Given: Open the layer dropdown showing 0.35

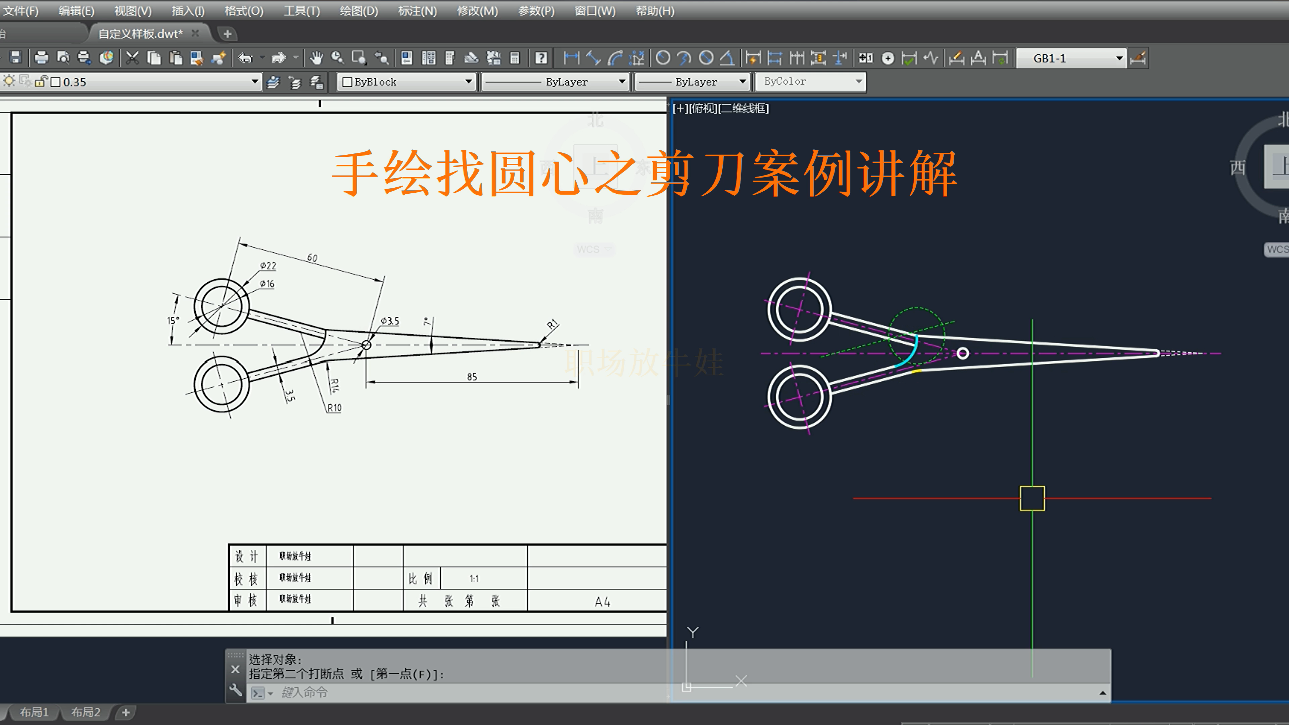Looking at the screenshot, I should click(x=255, y=82).
